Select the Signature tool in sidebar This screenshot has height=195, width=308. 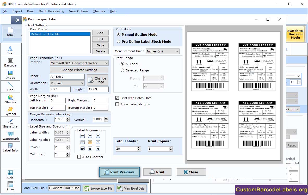pyautogui.click(x=10, y=124)
